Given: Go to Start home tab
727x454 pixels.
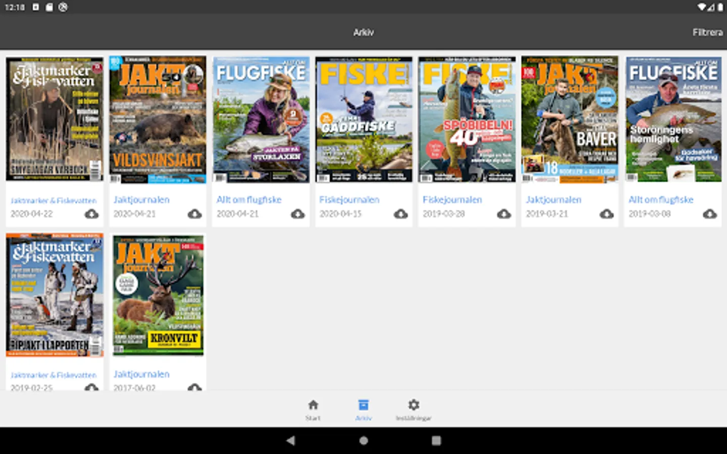Looking at the screenshot, I should [x=313, y=410].
